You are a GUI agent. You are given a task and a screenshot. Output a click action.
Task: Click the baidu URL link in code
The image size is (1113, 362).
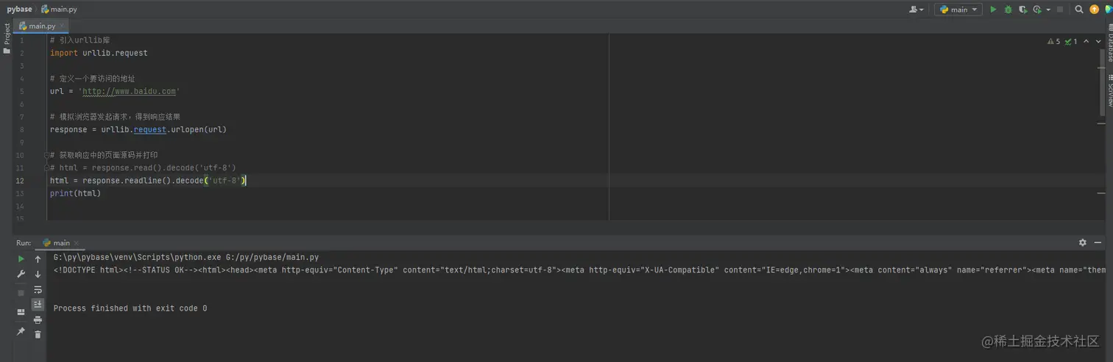coord(129,92)
